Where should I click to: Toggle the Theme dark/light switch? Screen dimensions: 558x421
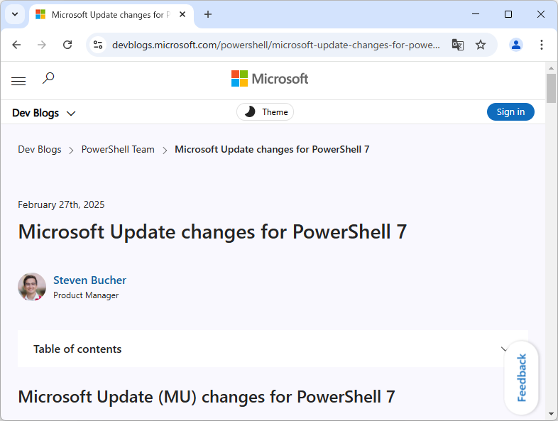[x=265, y=112]
